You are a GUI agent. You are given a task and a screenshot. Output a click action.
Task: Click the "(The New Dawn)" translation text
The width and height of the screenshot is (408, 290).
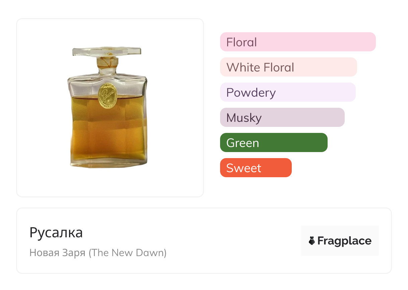(128, 252)
